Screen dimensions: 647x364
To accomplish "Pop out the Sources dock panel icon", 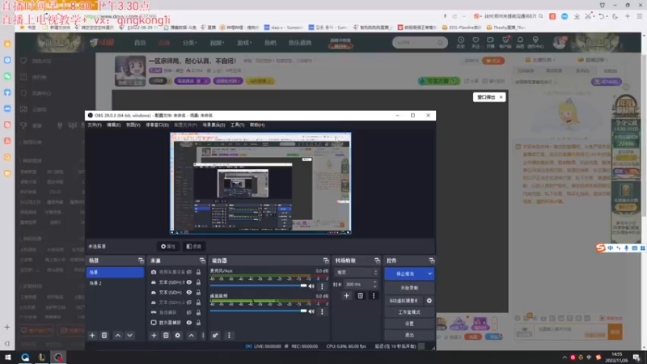I will 202,260.
